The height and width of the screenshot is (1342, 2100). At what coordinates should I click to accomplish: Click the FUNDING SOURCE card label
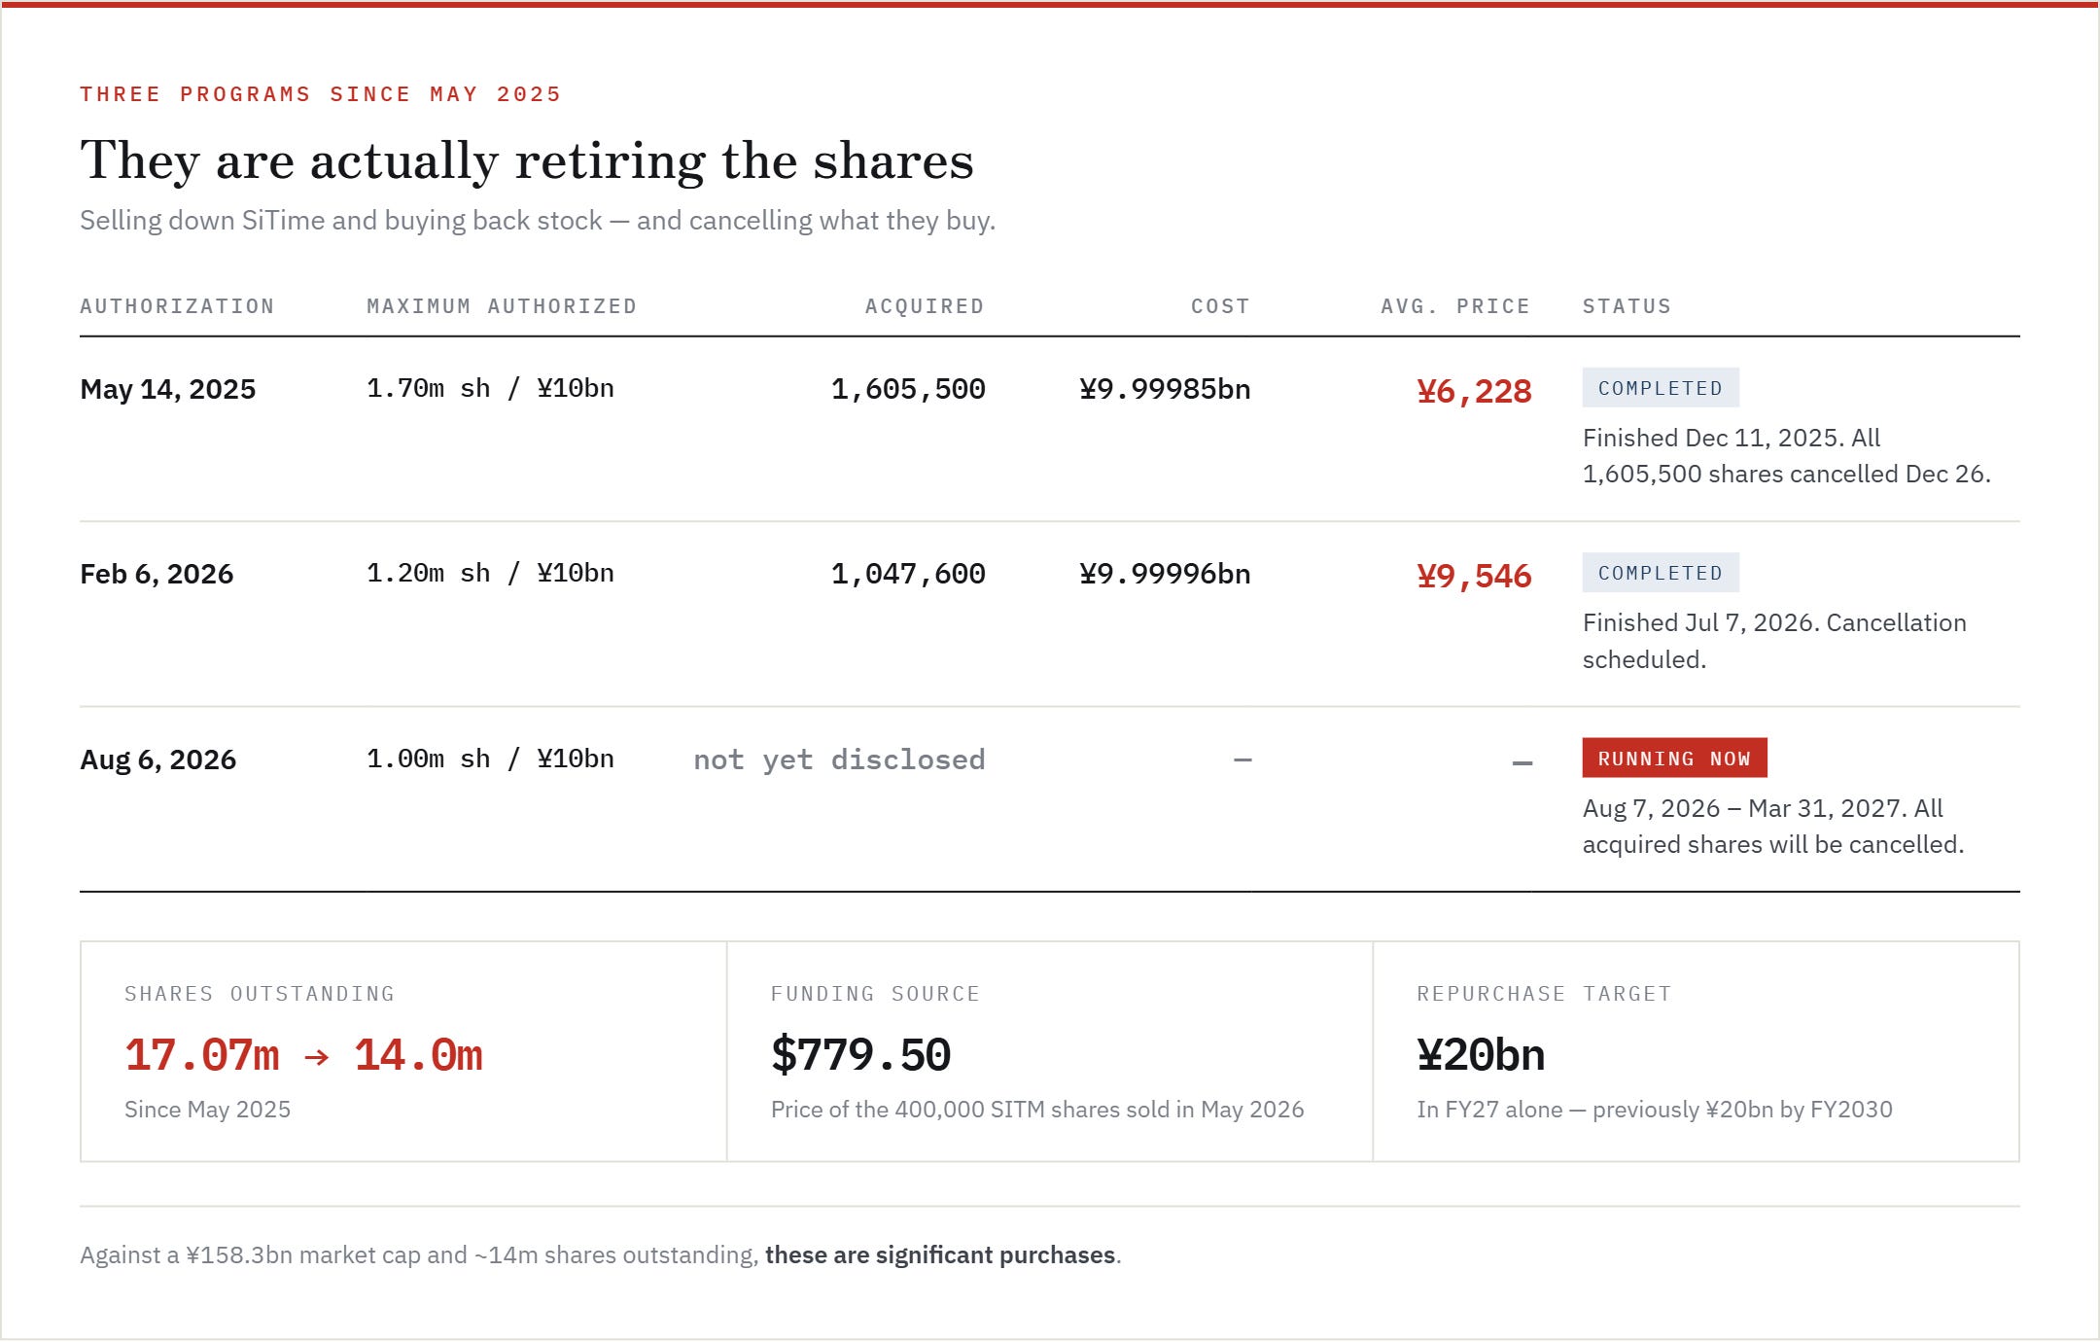click(875, 994)
